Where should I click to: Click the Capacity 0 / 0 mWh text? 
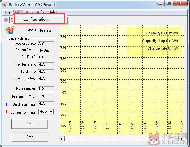[162, 33]
